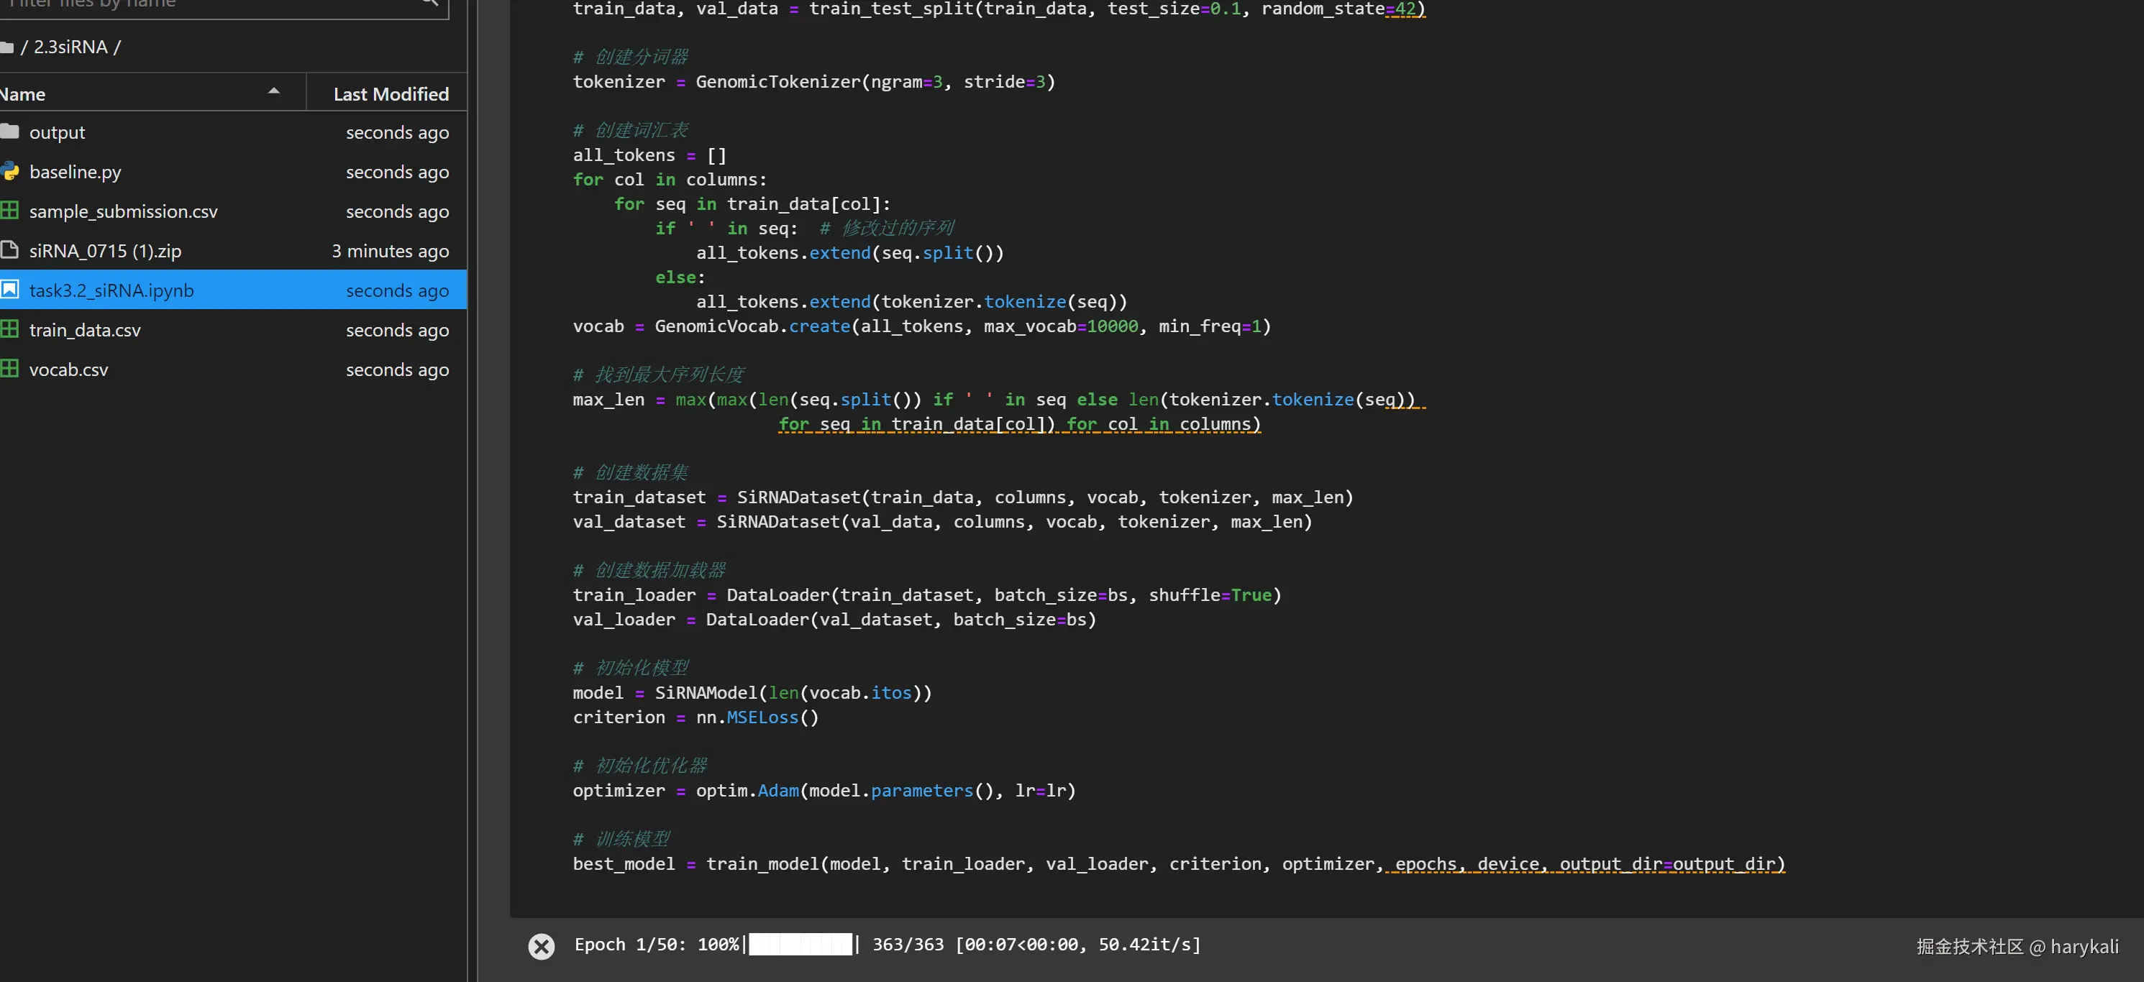2144x982 pixels.
Task: Click the Python icon of baseline.py
Action: (9, 171)
